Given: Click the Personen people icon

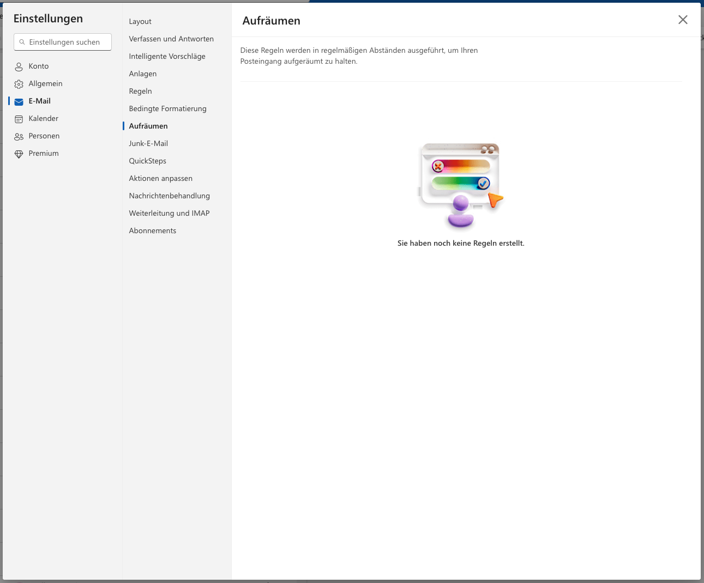Looking at the screenshot, I should [19, 136].
